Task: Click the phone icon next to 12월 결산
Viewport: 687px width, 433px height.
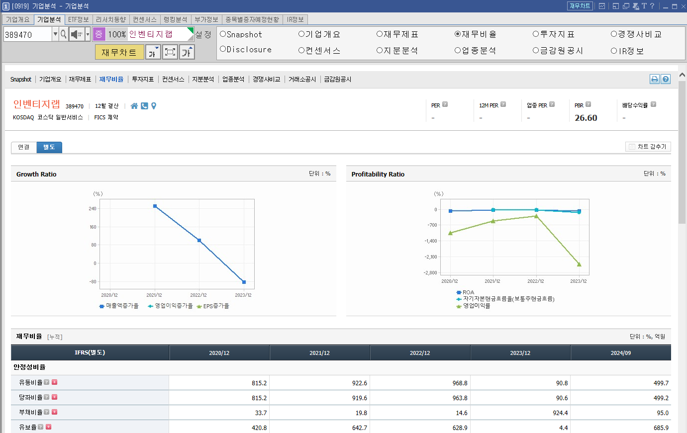Action: (x=144, y=106)
